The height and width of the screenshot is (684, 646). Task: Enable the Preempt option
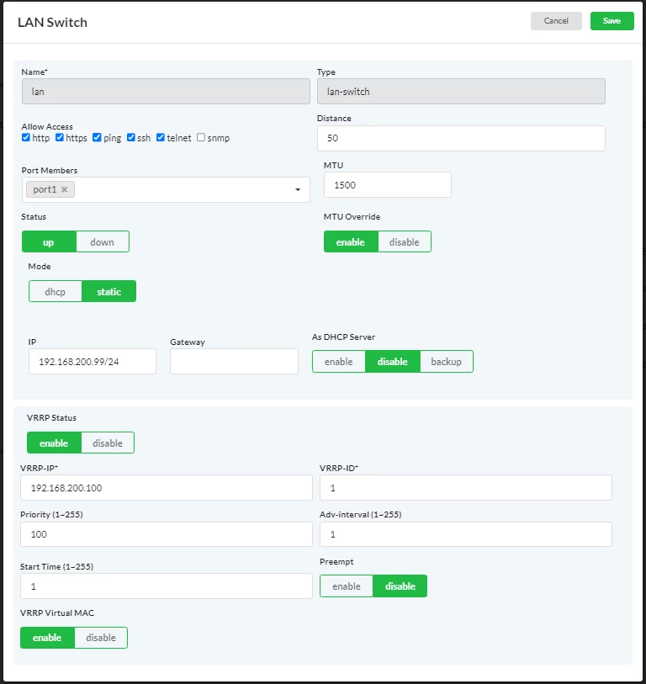tap(347, 586)
